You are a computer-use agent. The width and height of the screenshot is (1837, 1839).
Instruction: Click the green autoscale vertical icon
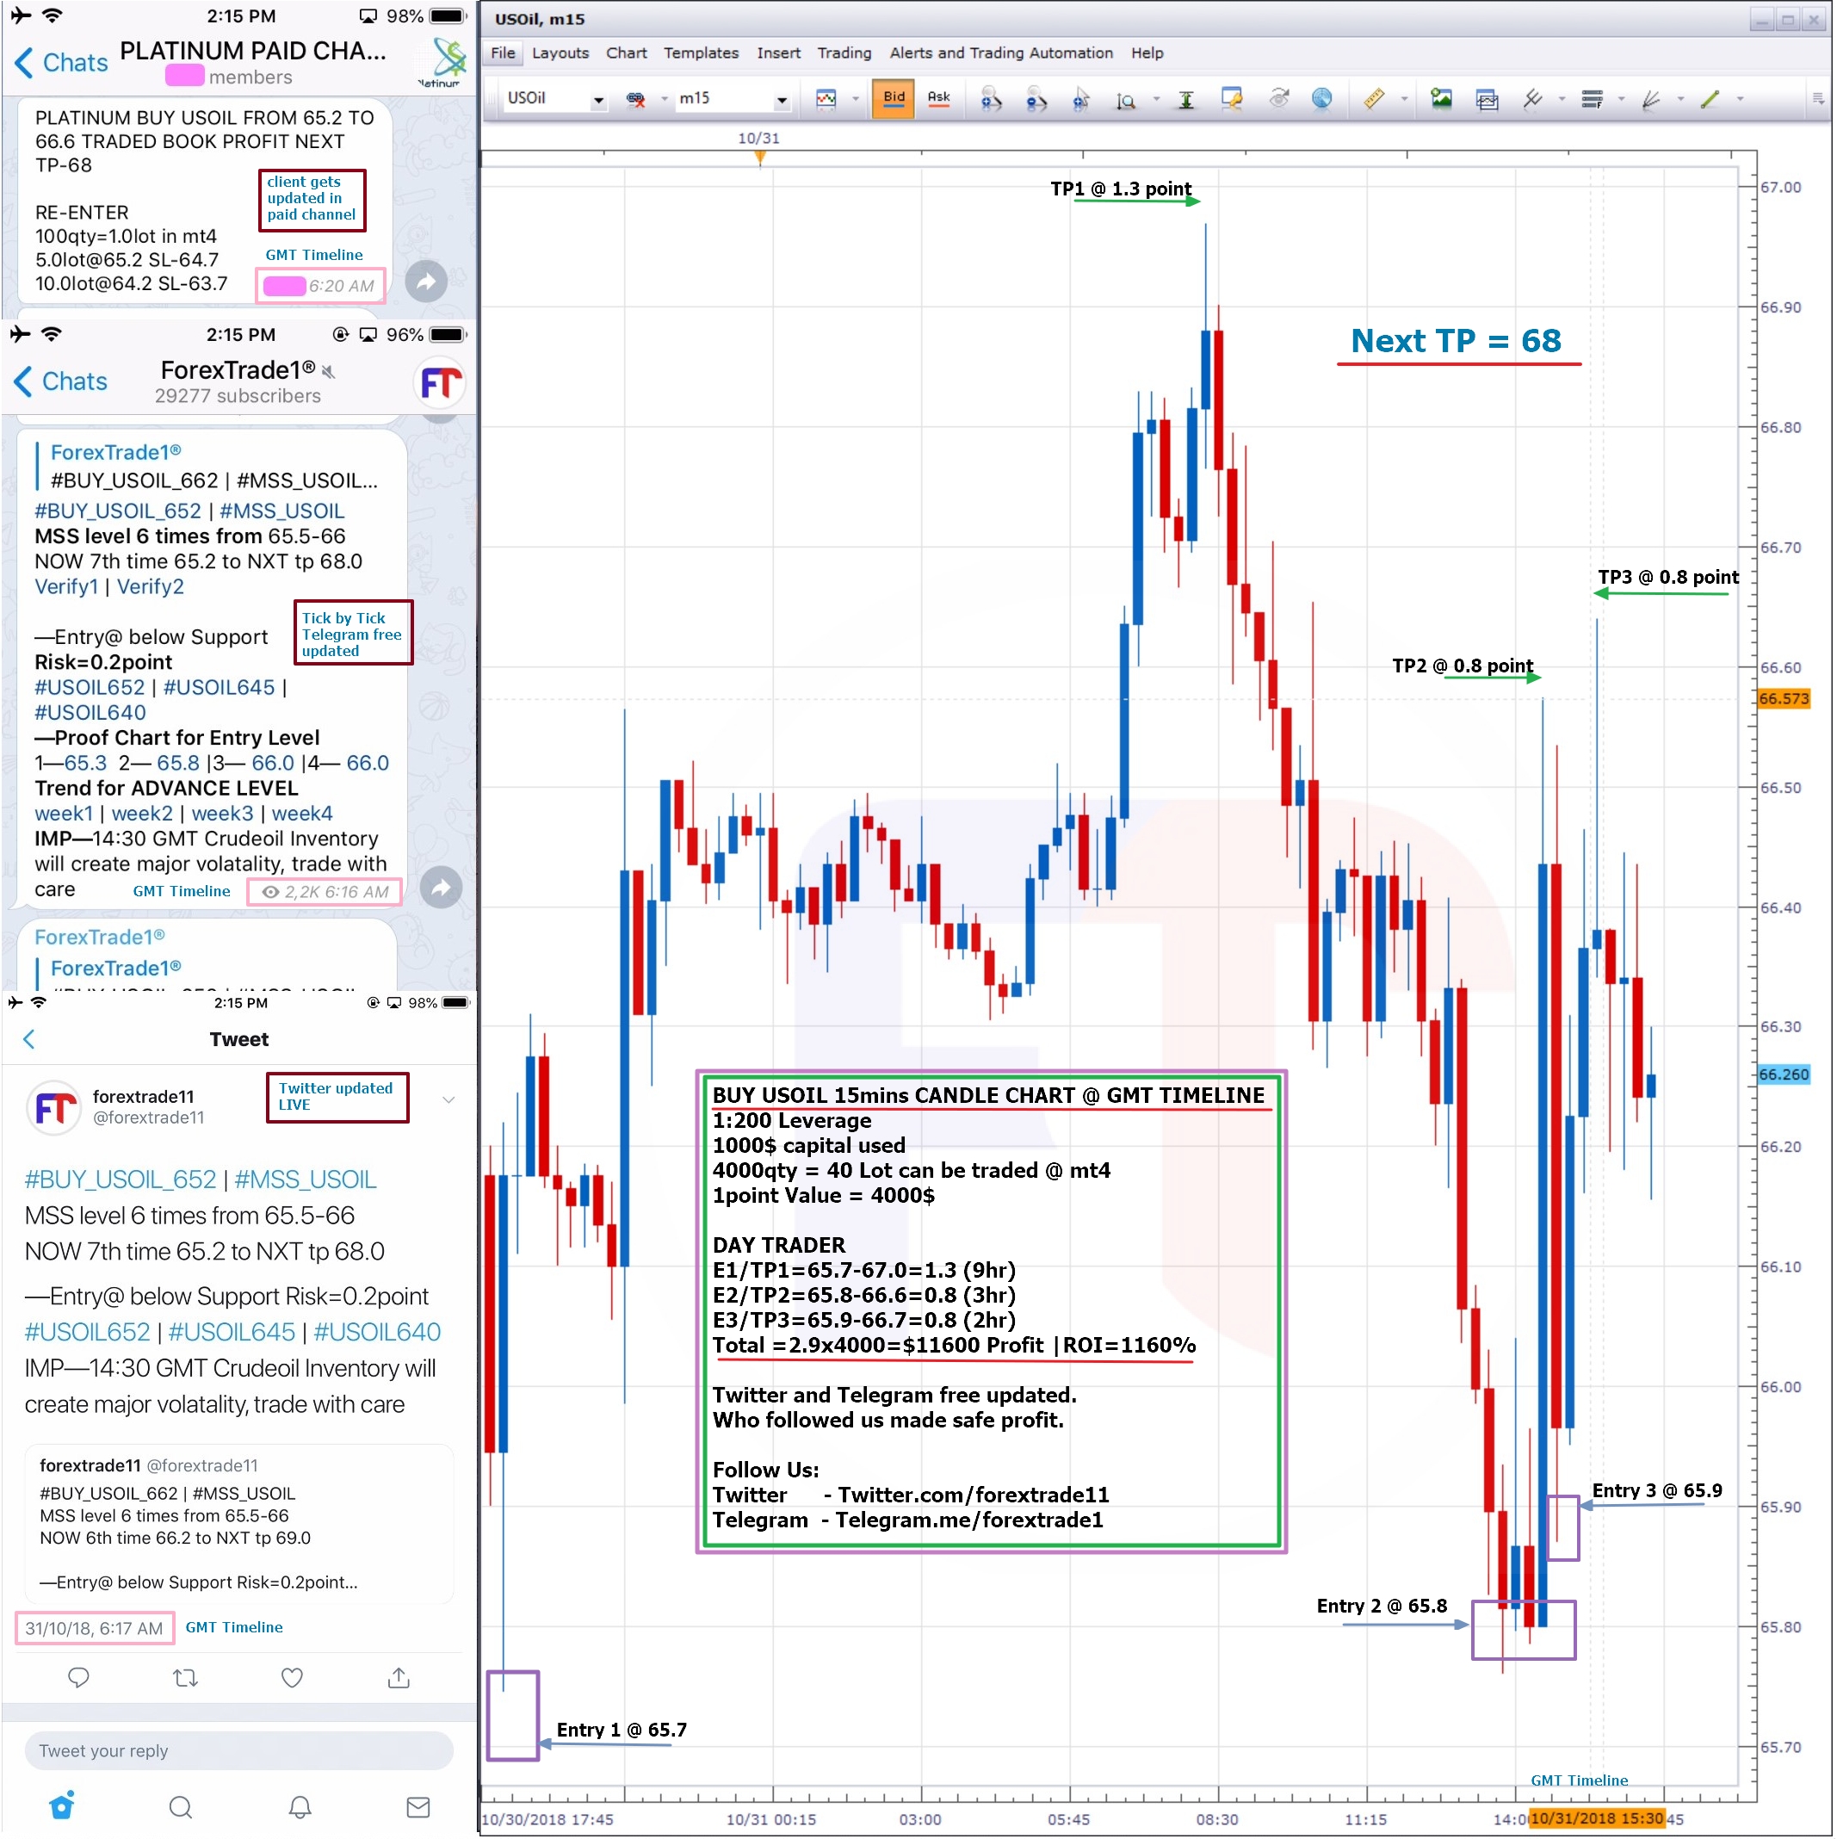point(1185,99)
